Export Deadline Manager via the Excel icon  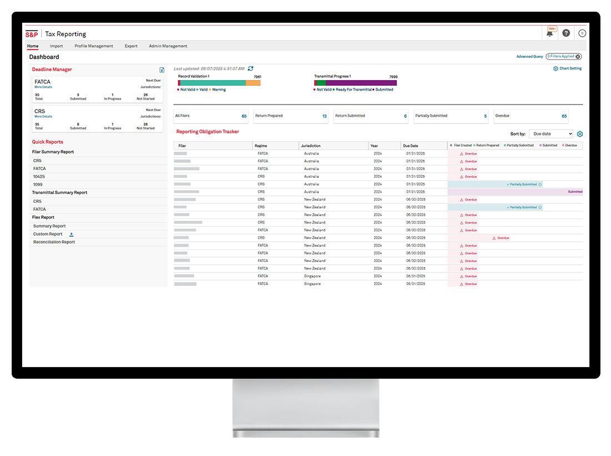coord(162,70)
